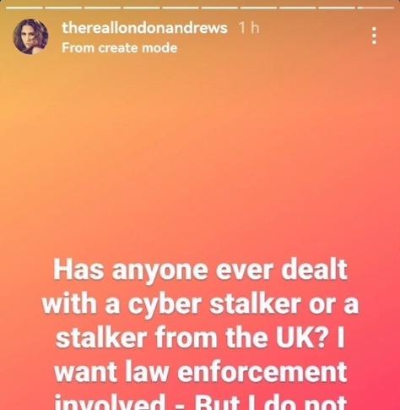Image resolution: width=400 pixels, height=410 pixels.
Task: Jump to the sixth story progress segment
Action: [219, 8]
